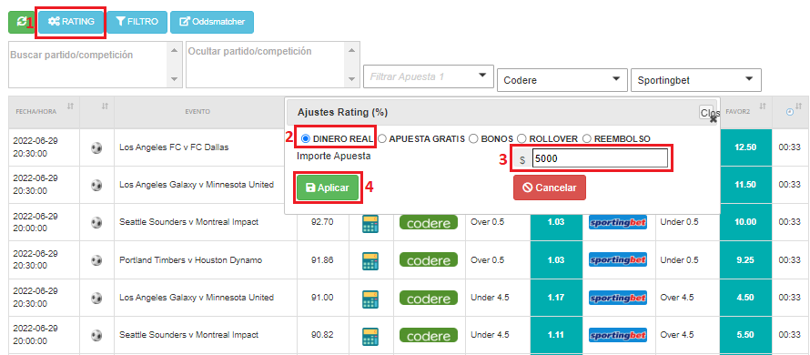Open the Sportingbet bookmaker dropdown
This screenshot has height=355, width=810.
point(696,80)
